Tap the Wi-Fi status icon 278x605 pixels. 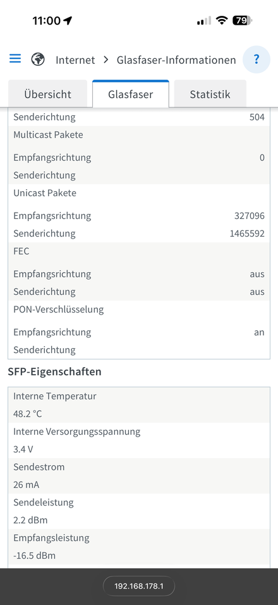222,20
